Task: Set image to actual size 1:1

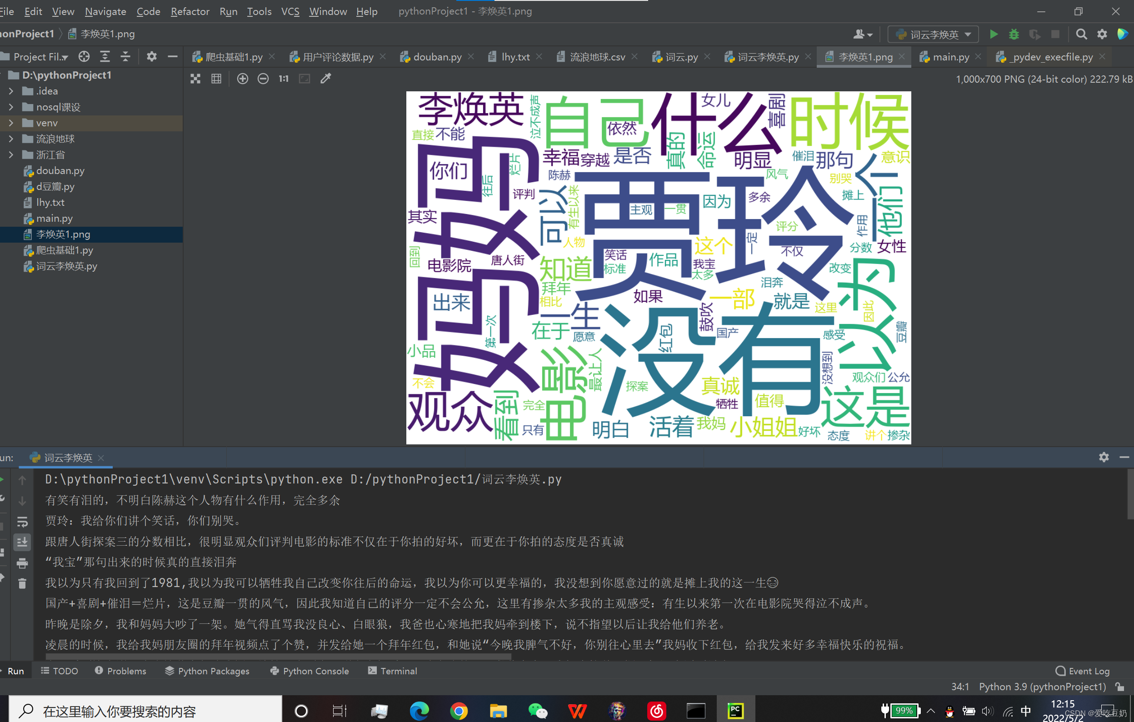Action: [x=284, y=79]
